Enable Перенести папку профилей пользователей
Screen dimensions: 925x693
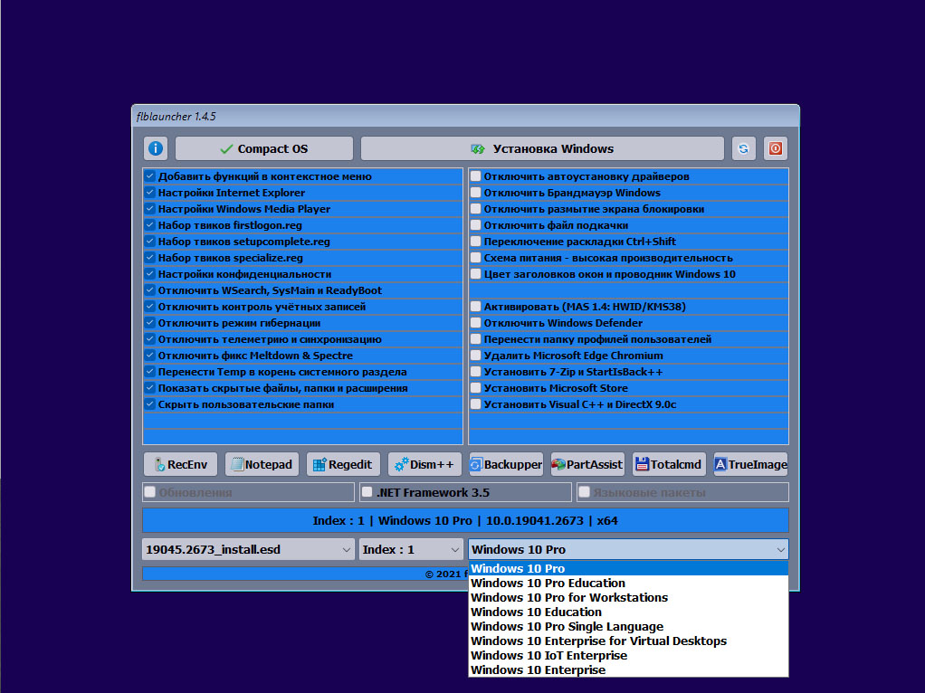476,339
